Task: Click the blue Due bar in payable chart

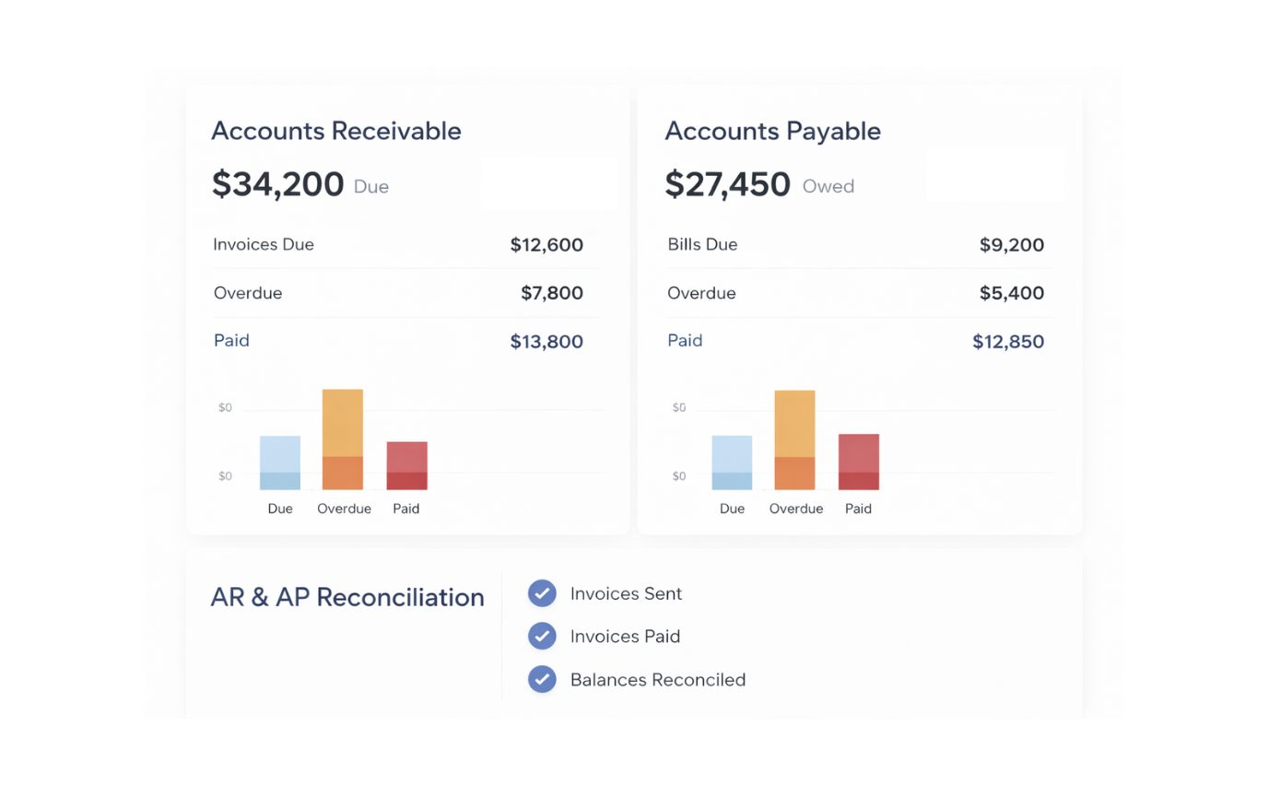Action: click(732, 463)
